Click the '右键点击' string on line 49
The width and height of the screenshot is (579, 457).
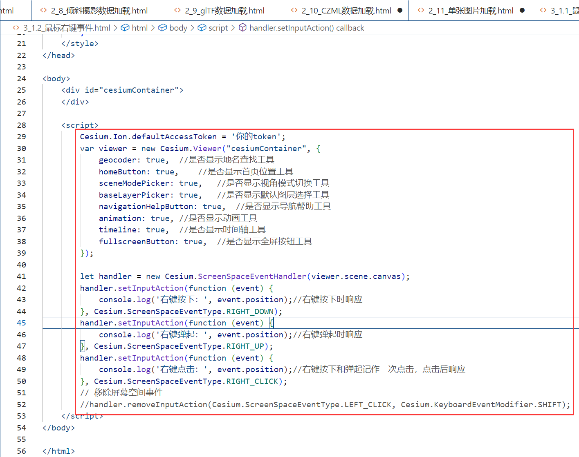[x=182, y=370]
